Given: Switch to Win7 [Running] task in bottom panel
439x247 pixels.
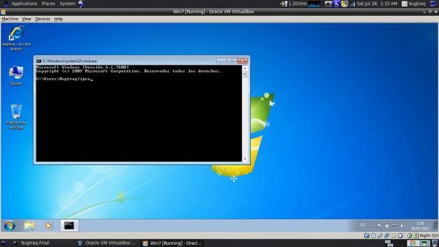Looking at the screenshot, I should pyautogui.click(x=172, y=243).
